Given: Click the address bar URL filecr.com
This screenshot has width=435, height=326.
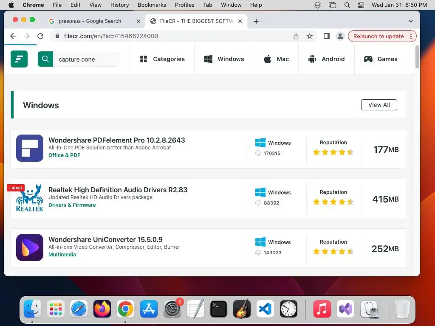Looking at the screenshot, I should click(x=111, y=36).
